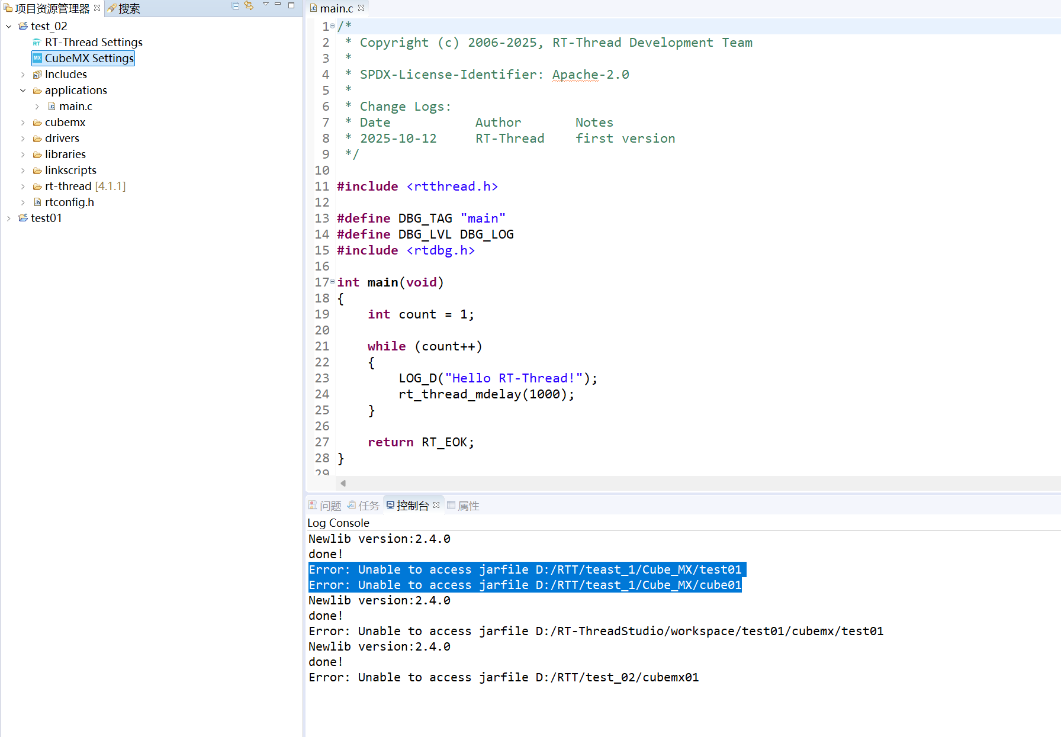Switch to the 属性 tab
Viewport: 1061px width, 737px height.
click(x=464, y=506)
